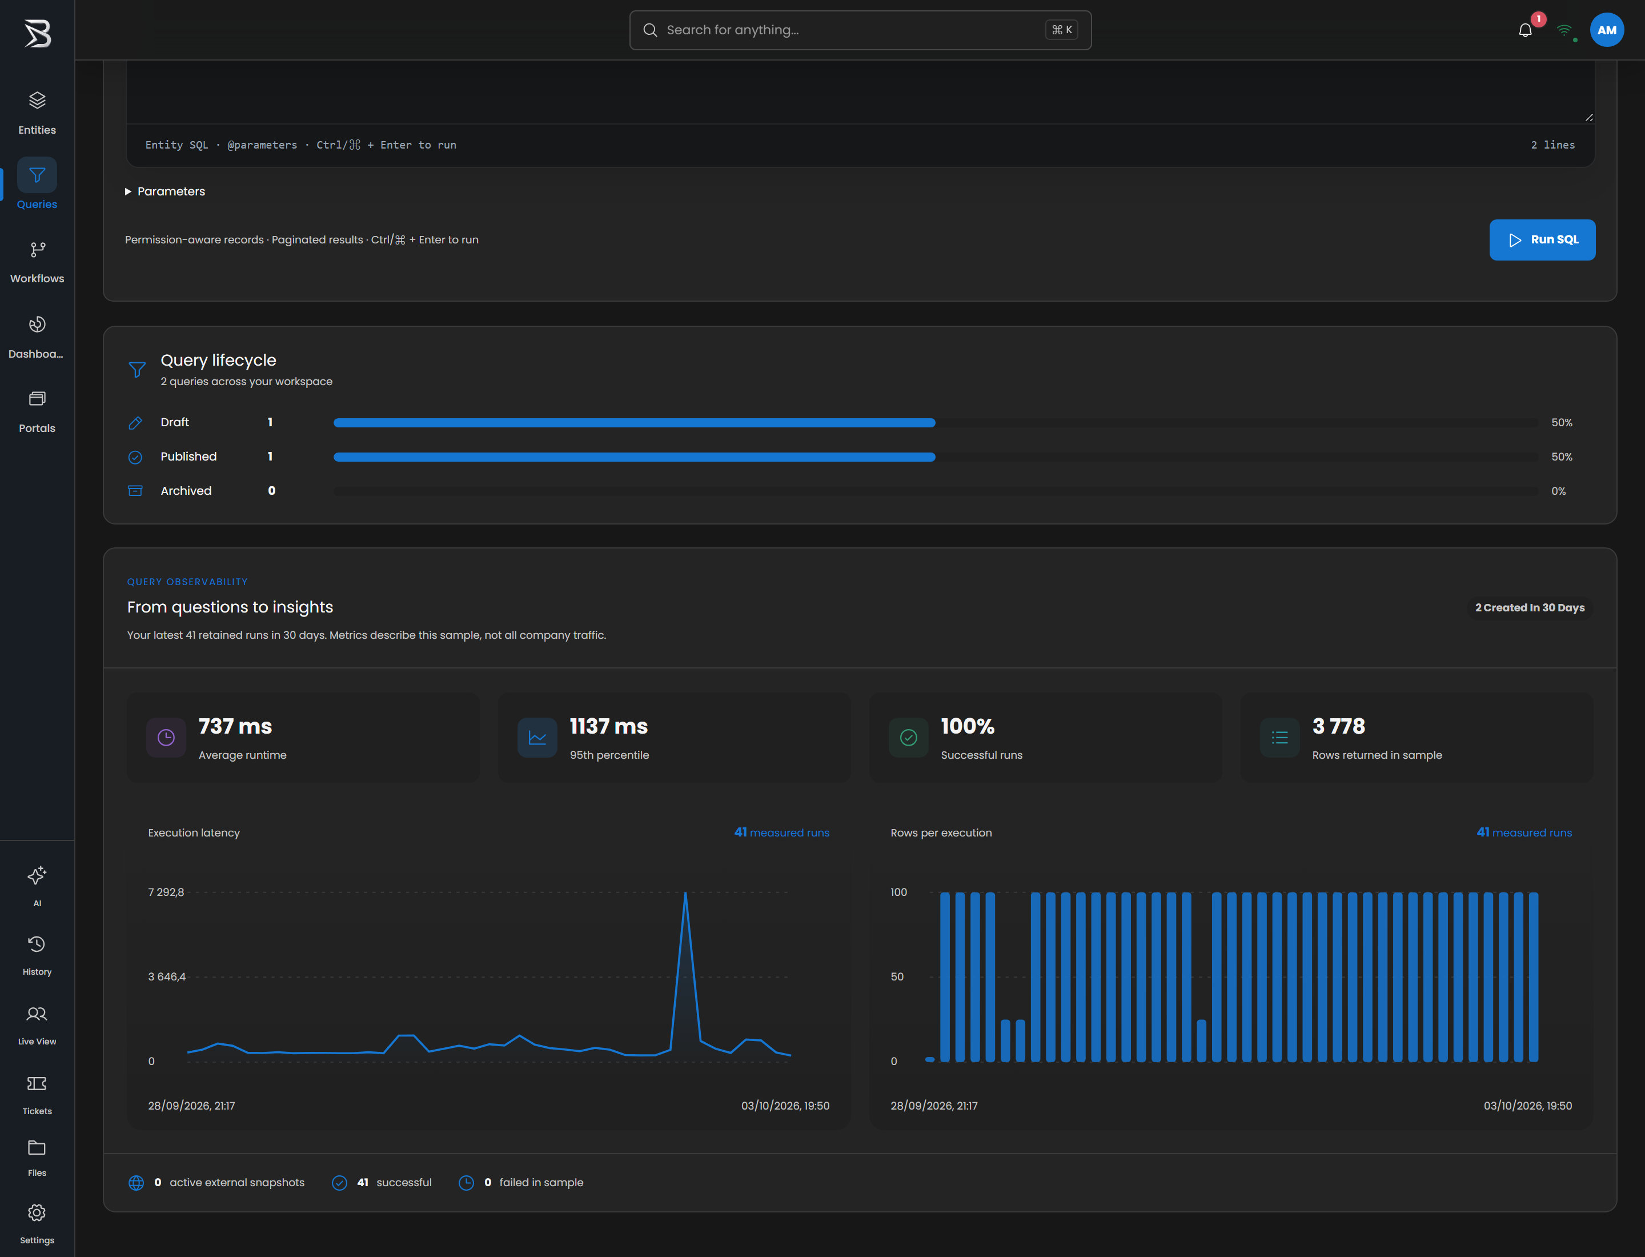Click the 95th percentile chart icon

coord(537,738)
